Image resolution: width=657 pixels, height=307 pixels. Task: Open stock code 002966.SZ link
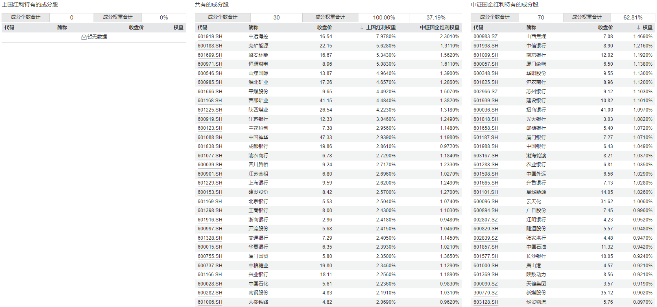[x=486, y=92]
